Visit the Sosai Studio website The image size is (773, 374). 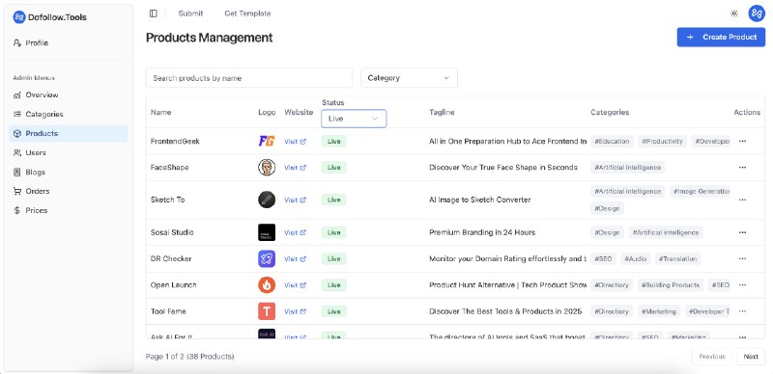click(x=296, y=232)
